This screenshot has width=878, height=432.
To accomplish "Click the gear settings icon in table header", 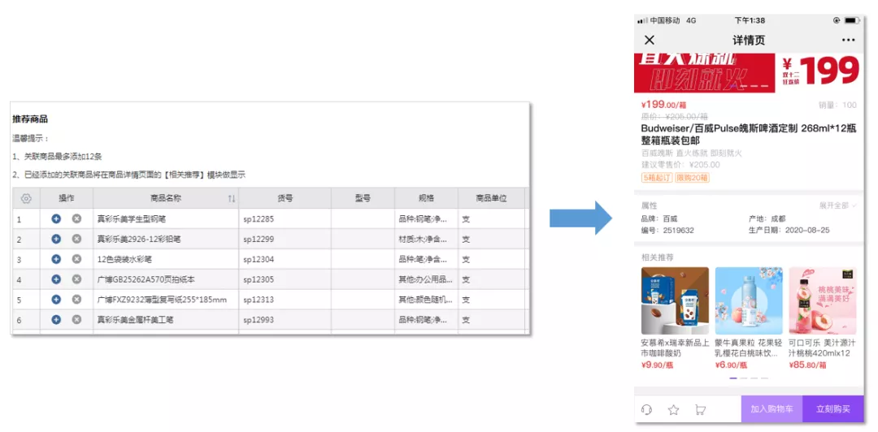I will pyautogui.click(x=26, y=198).
